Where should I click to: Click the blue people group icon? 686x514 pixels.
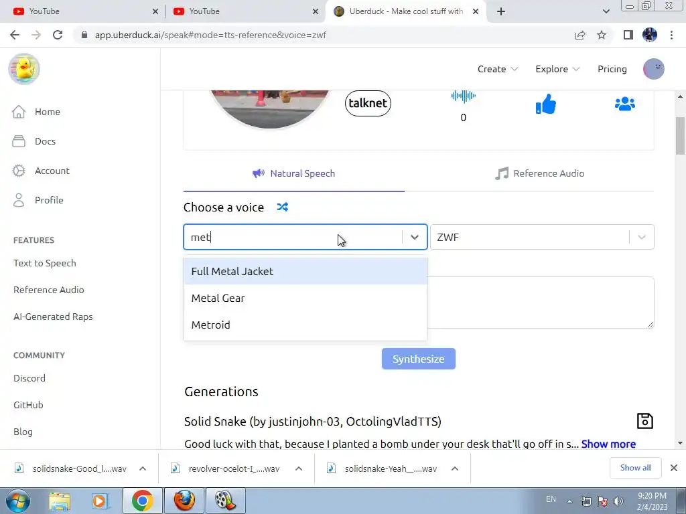[x=625, y=104]
